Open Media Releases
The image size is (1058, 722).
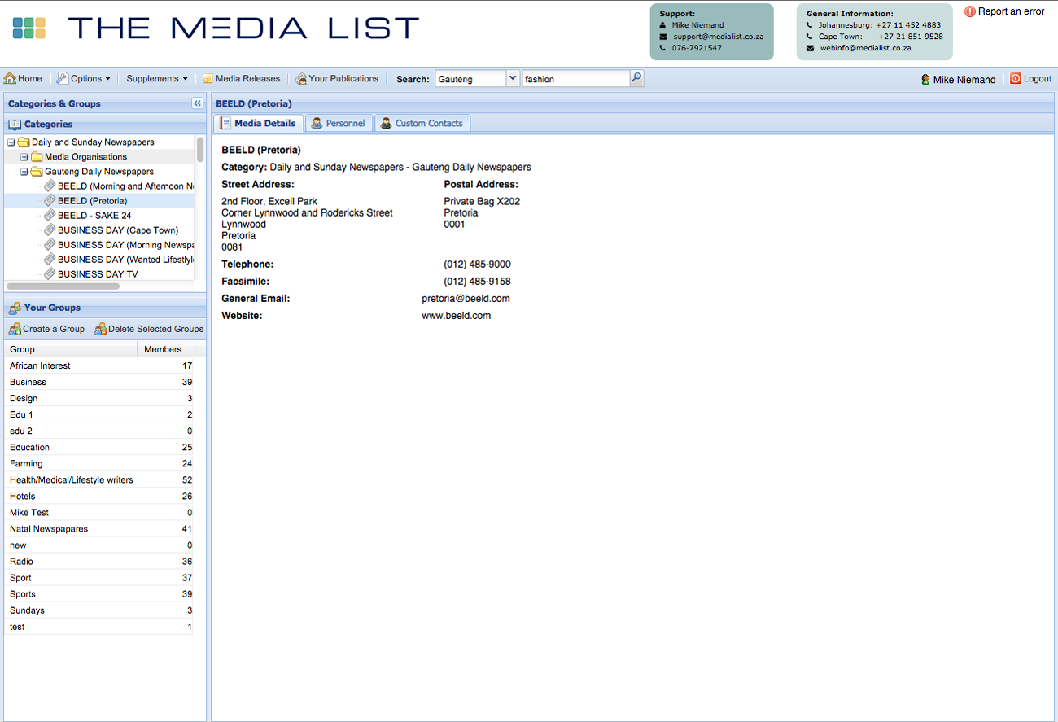[x=241, y=79]
